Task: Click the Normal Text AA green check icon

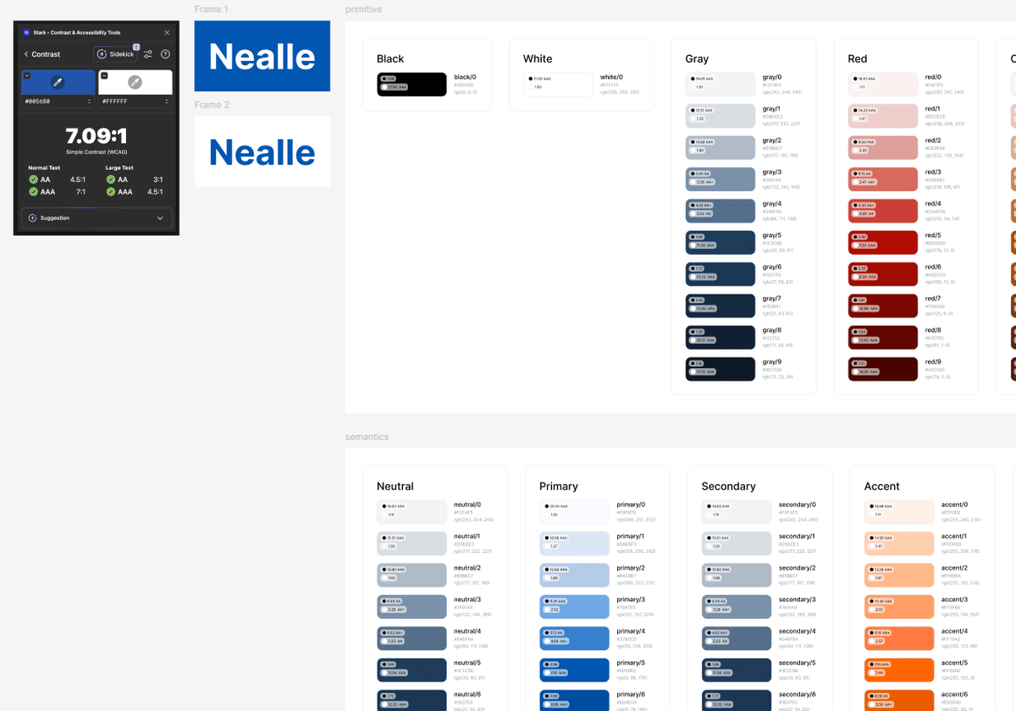Action: click(33, 179)
